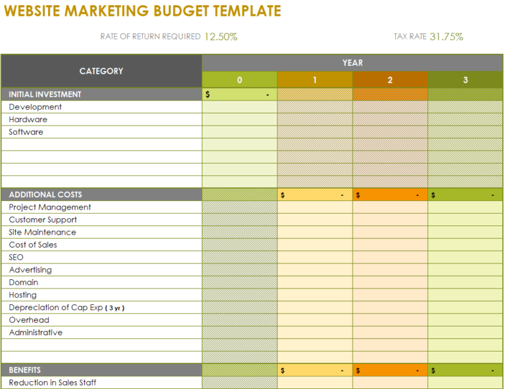Image resolution: width=505 pixels, height=389 pixels.
Task: Select the Additional Costs Year 1 total cell
Action: tap(315, 194)
